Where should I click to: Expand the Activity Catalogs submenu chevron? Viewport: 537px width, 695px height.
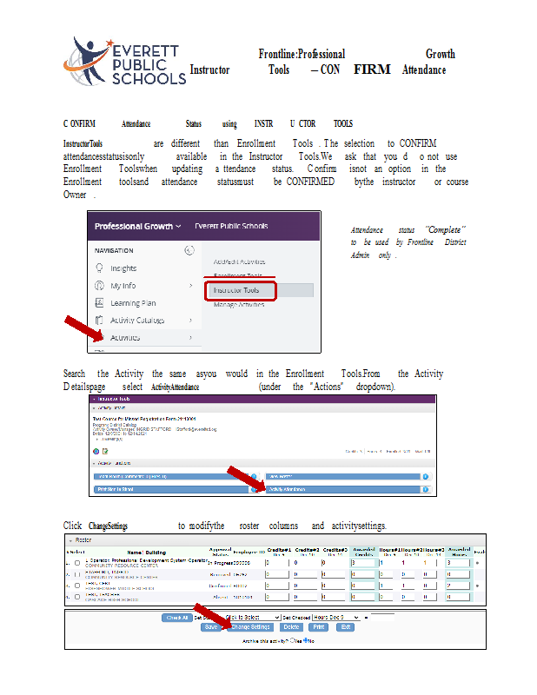click(x=190, y=320)
